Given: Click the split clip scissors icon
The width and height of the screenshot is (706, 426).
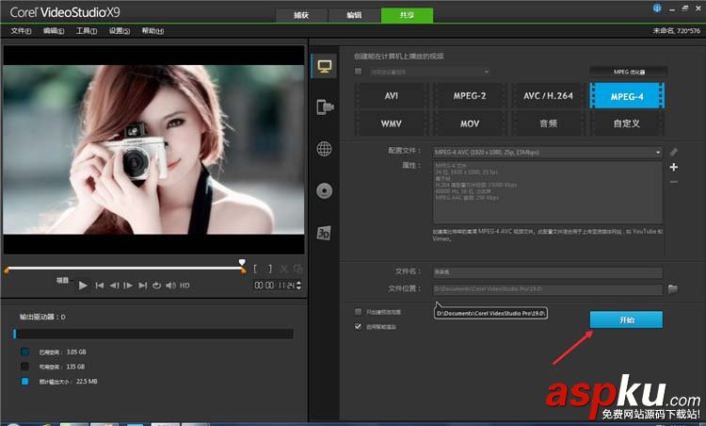Looking at the screenshot, I should click(x=284, y=270).
